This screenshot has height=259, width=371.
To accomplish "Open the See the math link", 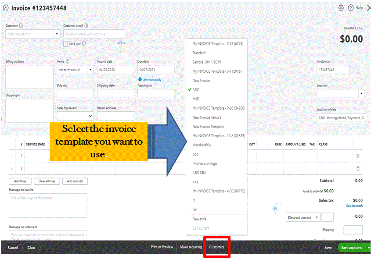I will tap(354, 206).
